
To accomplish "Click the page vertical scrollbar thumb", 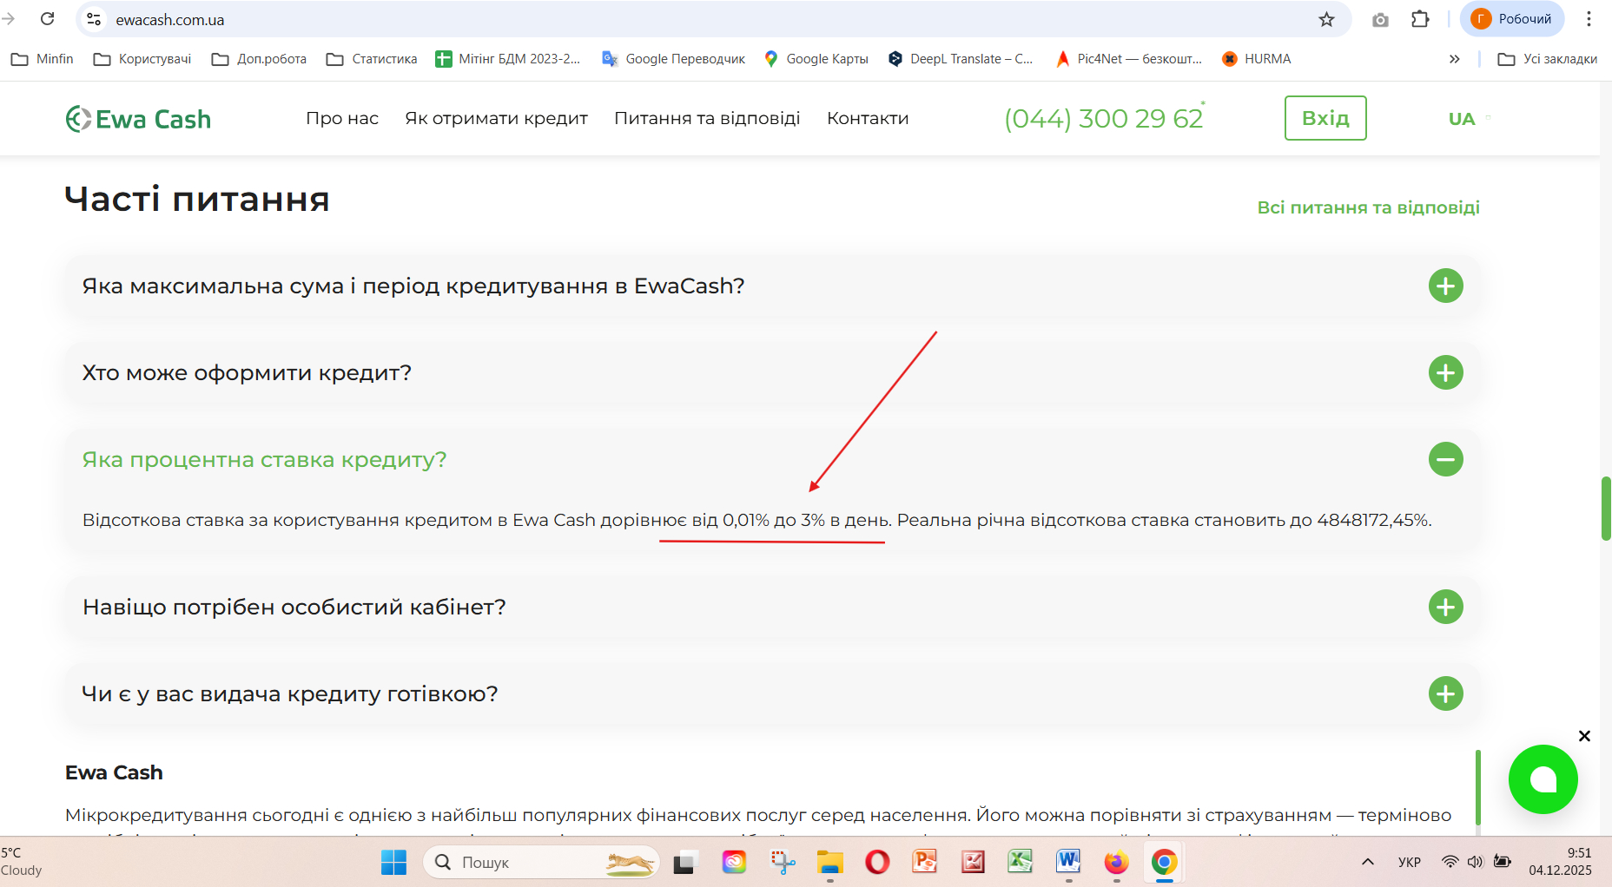I will 1607,509.
